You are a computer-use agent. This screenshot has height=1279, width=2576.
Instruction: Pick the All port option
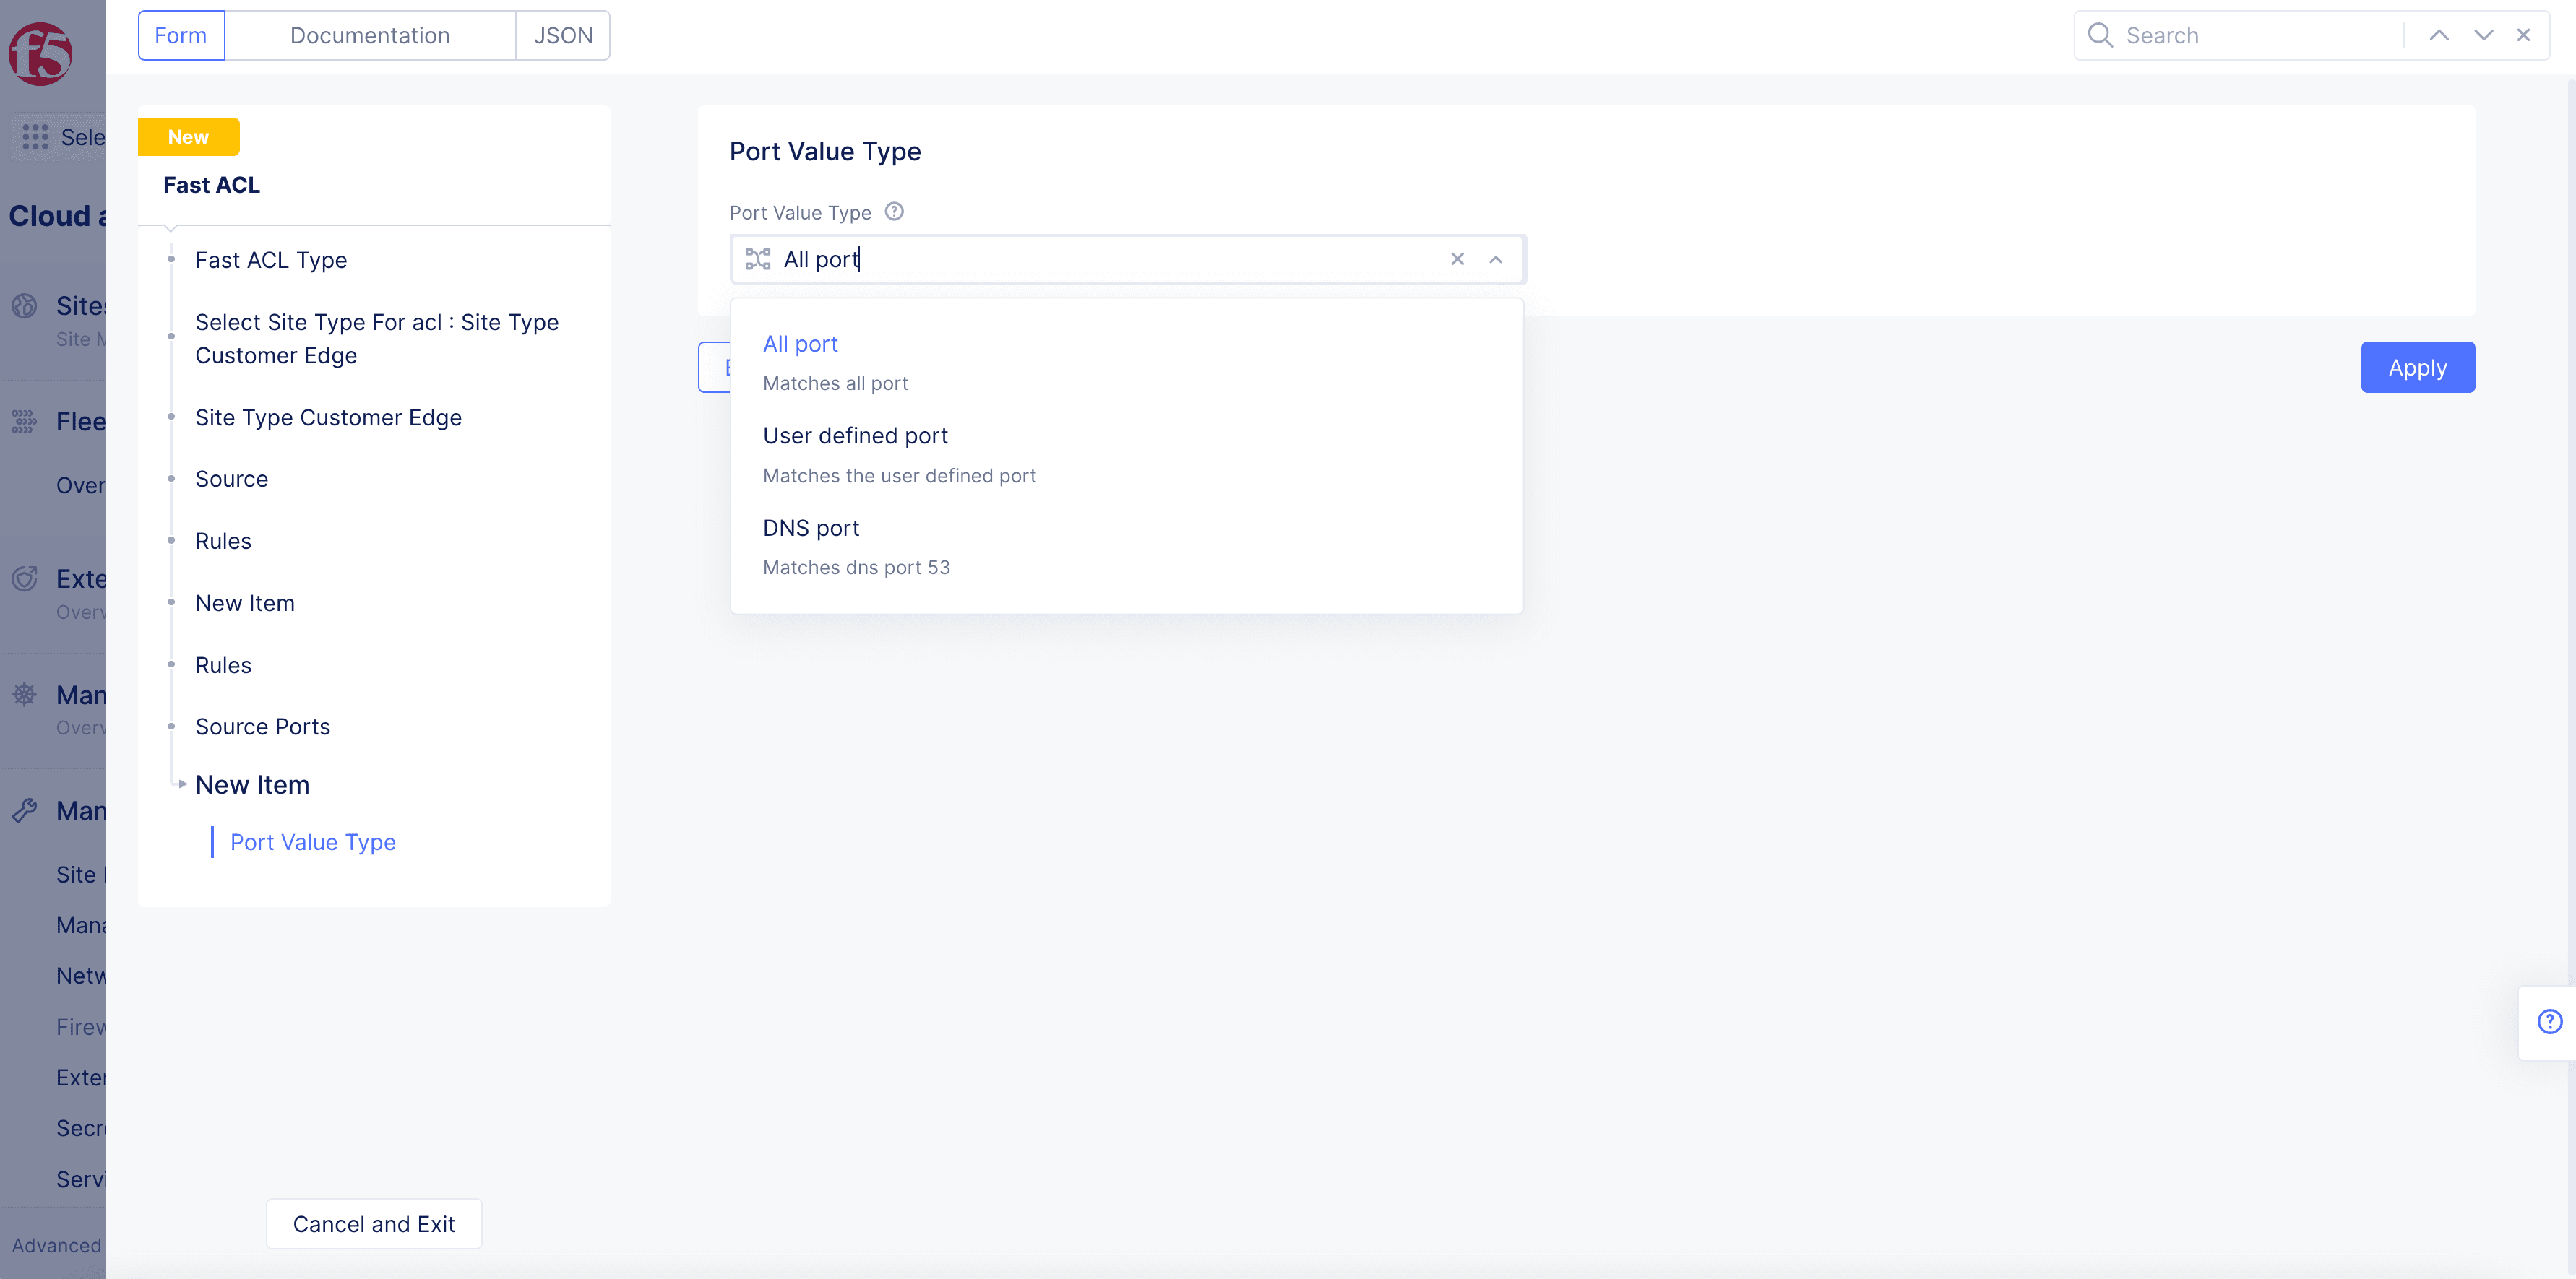(x=800, y=344)
